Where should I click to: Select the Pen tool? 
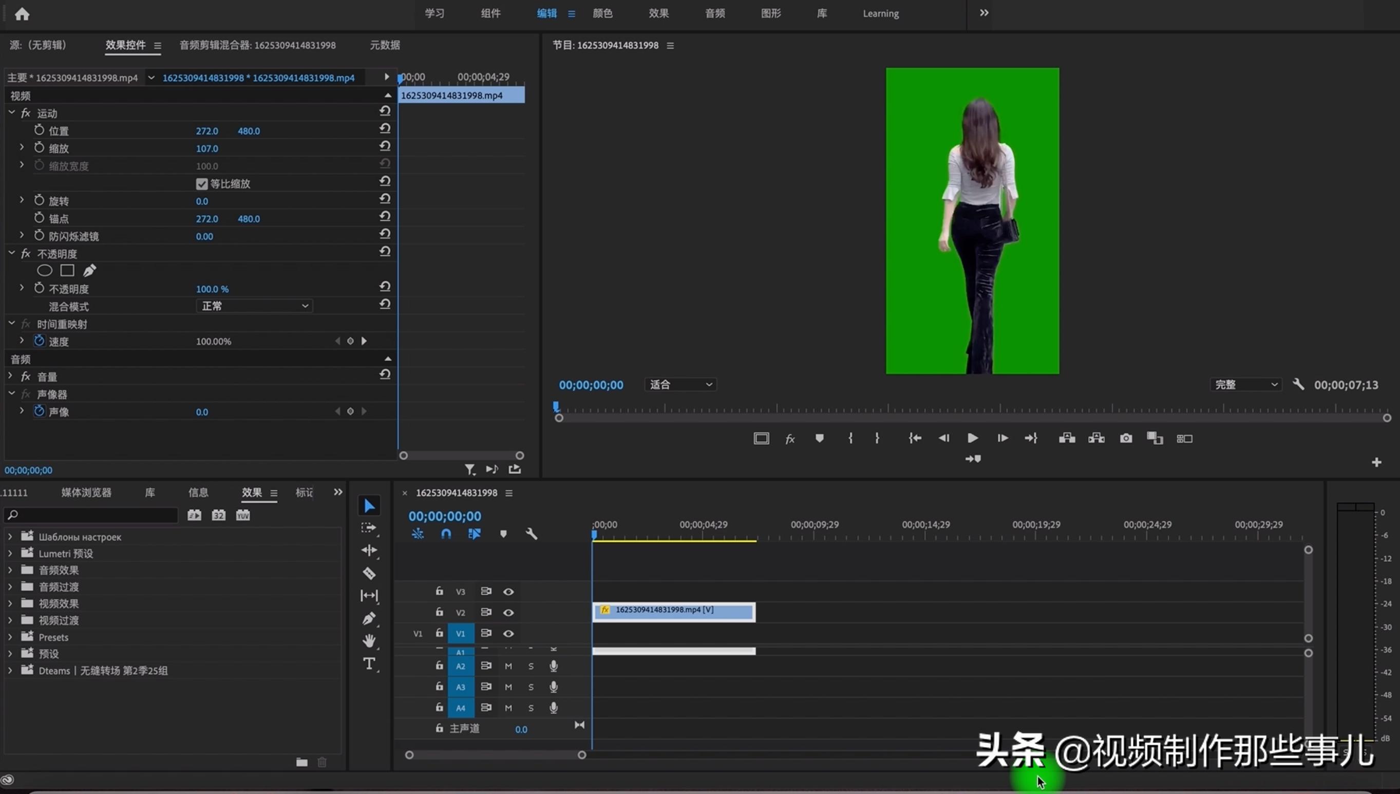tap(369, 618)
